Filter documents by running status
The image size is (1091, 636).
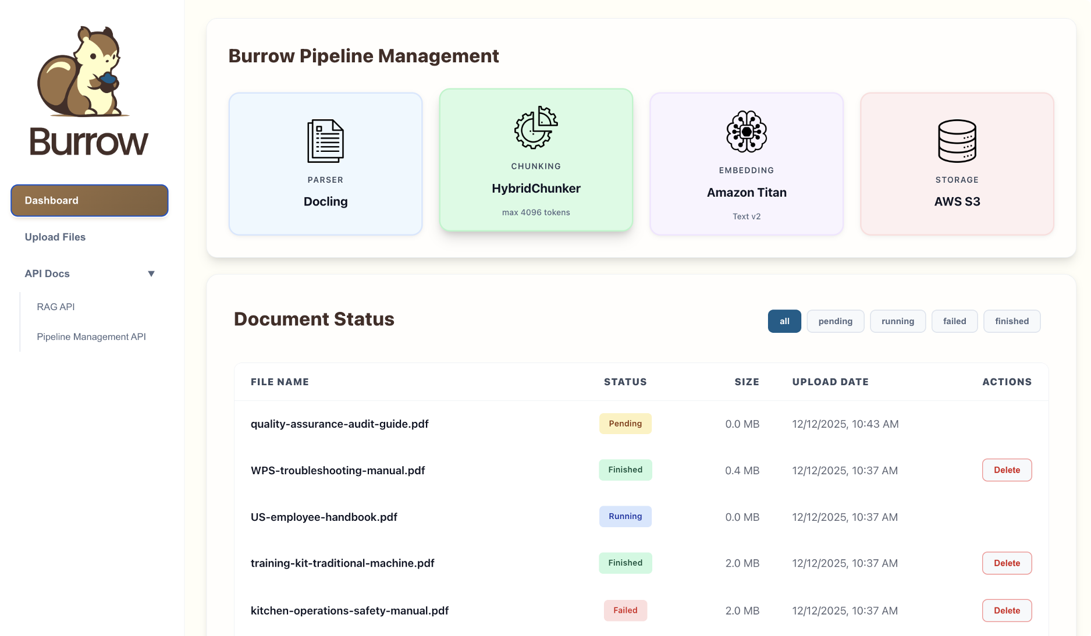coord(898,321)
